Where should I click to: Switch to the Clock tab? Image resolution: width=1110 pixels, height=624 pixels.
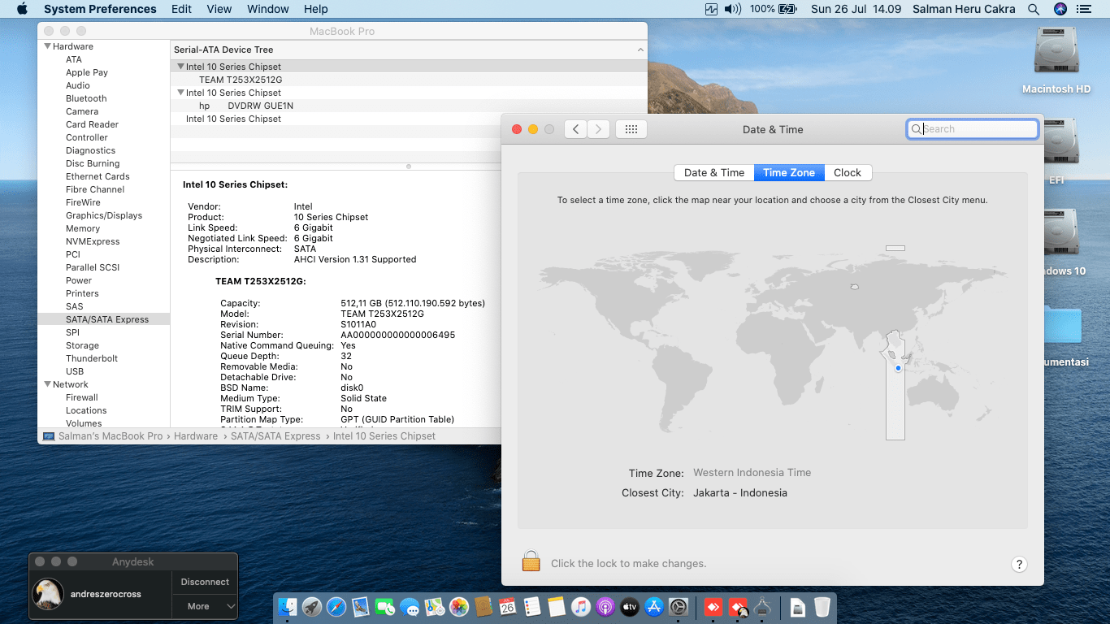click(x=847, y=172)
